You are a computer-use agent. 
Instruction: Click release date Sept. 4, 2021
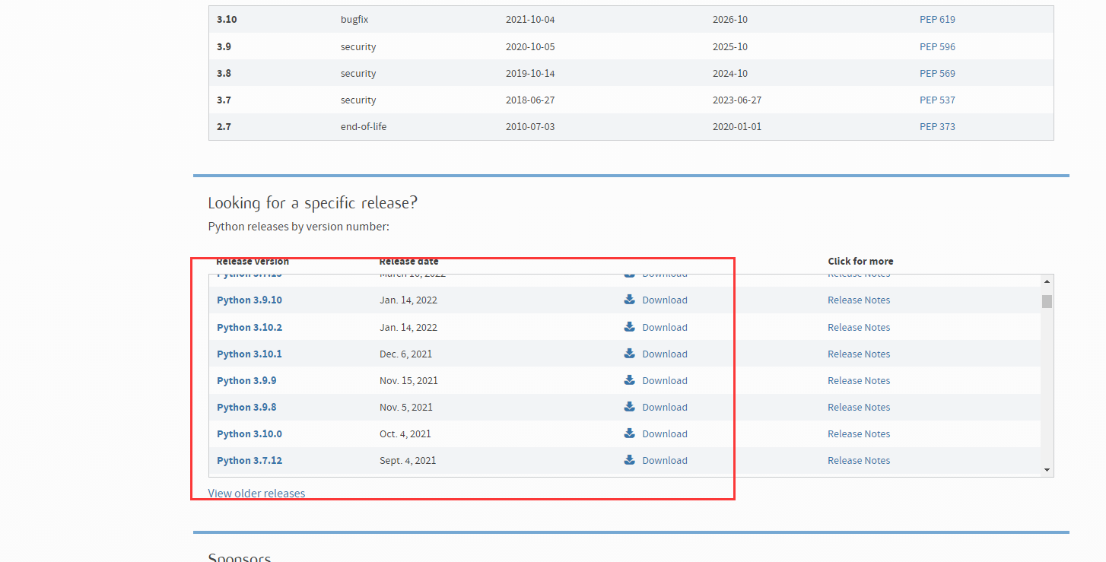(x=408, y=461)
